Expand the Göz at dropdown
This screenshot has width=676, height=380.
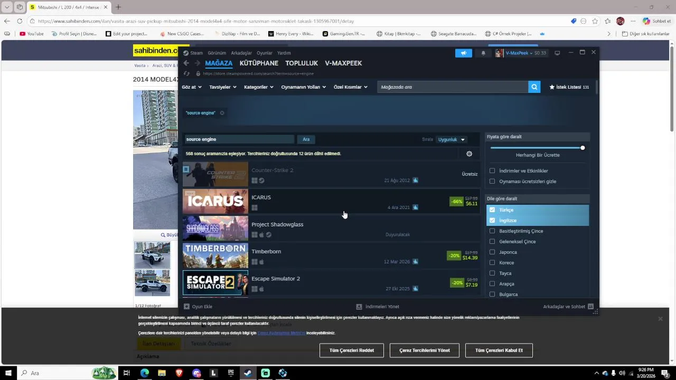(192, 87)
